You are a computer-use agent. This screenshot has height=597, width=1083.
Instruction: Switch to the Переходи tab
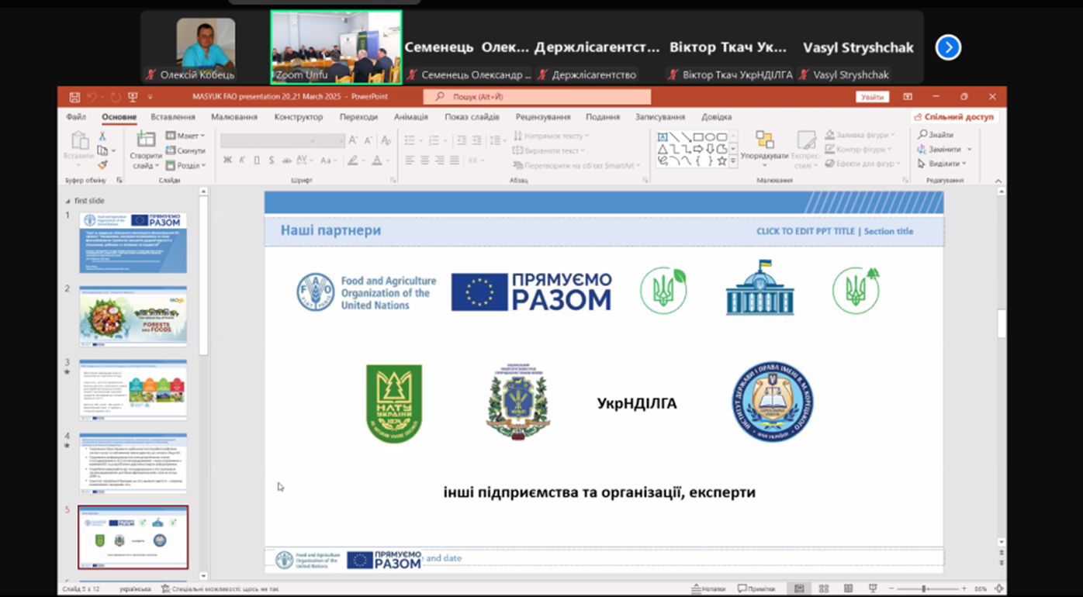tap(358, 117)
